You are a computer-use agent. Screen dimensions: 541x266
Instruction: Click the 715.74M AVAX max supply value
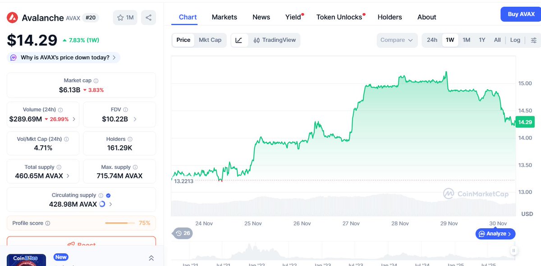pyautogui.click(x=119, y=176)
